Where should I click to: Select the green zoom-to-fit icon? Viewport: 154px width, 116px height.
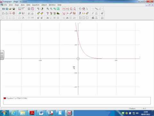click(58, 9)
